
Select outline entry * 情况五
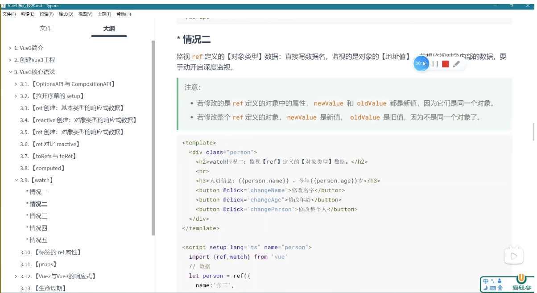(37, 240)
